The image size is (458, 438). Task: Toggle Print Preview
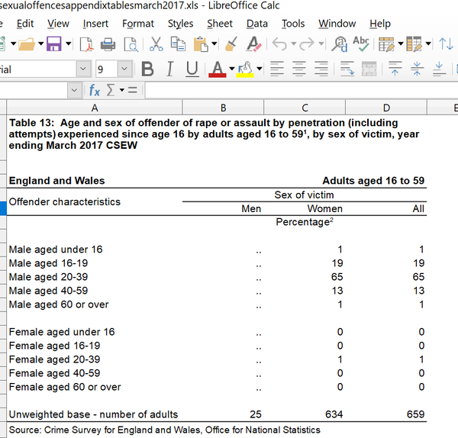coord(131,44)
